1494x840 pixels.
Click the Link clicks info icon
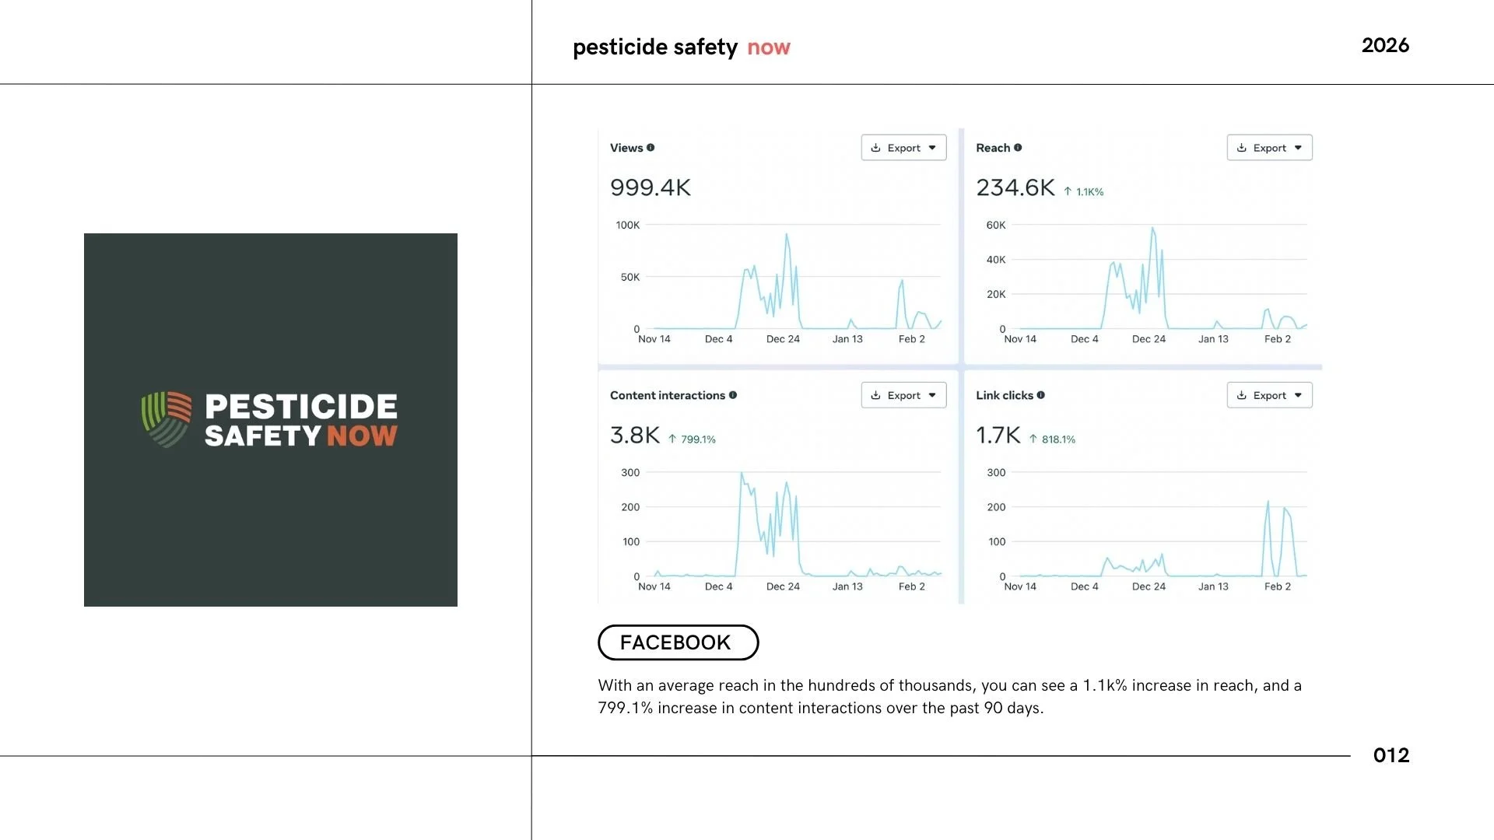1041,395
